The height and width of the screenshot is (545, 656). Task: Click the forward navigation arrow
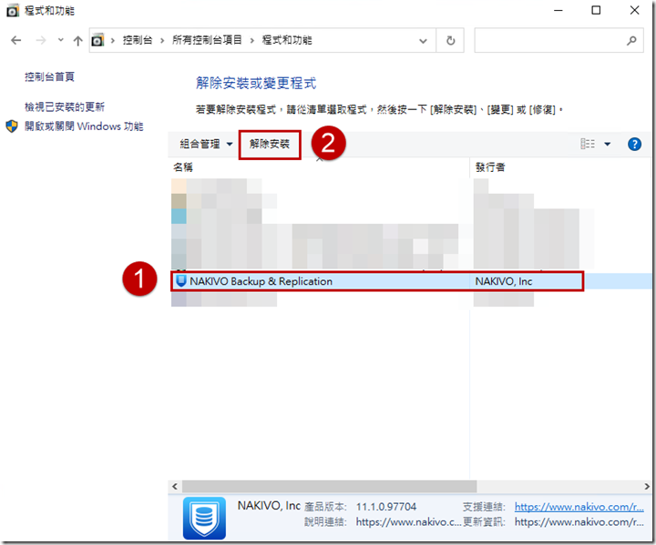[41, 41]
